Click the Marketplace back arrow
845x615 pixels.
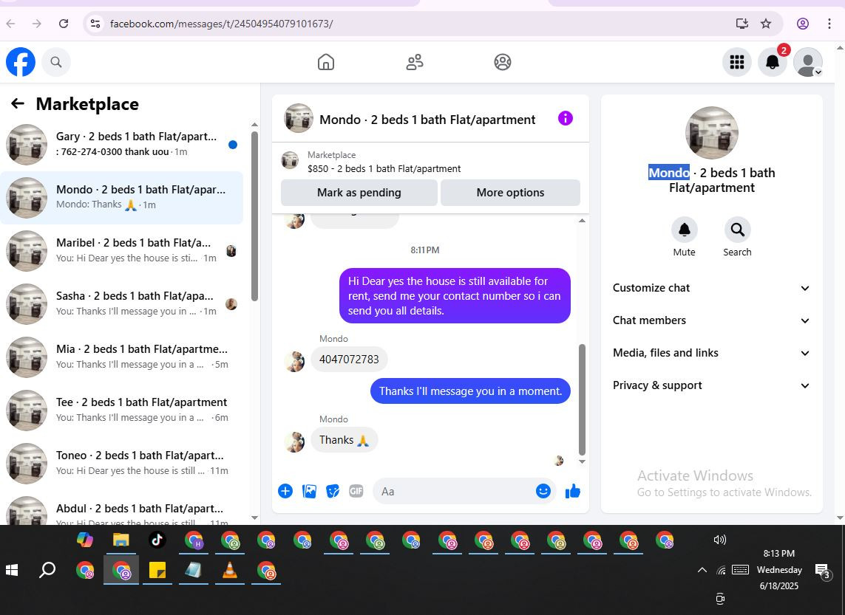coord(18,103)
